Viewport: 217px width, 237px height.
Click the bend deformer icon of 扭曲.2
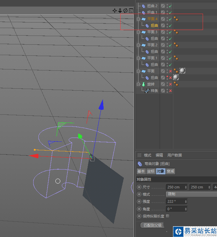pos(144,6)
